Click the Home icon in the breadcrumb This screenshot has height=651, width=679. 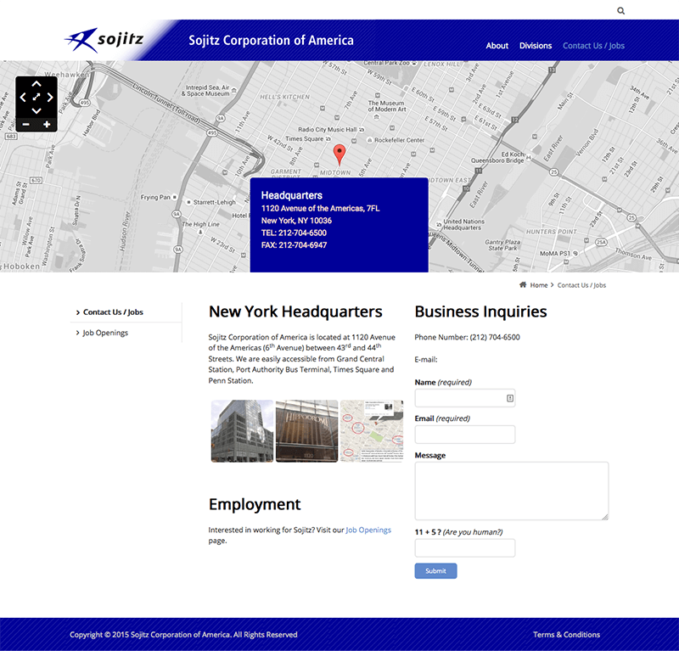pos(524,285)
